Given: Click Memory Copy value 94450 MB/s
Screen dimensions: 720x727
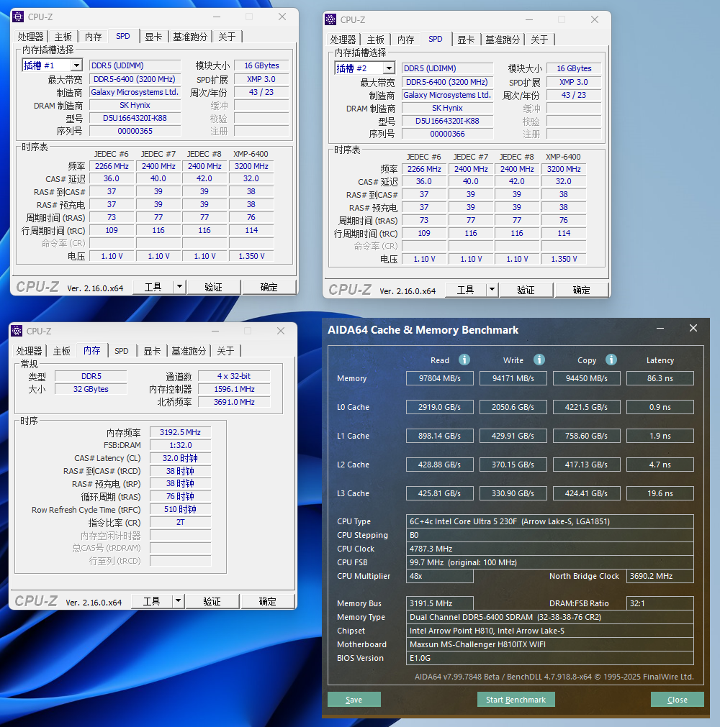Looking at the screenshot, I should coord(586,378).
